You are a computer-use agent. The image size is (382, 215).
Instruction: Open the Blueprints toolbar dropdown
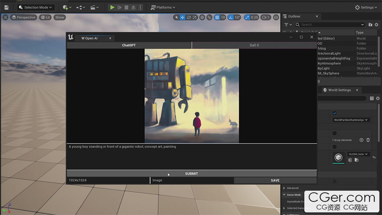click(81, 7)
